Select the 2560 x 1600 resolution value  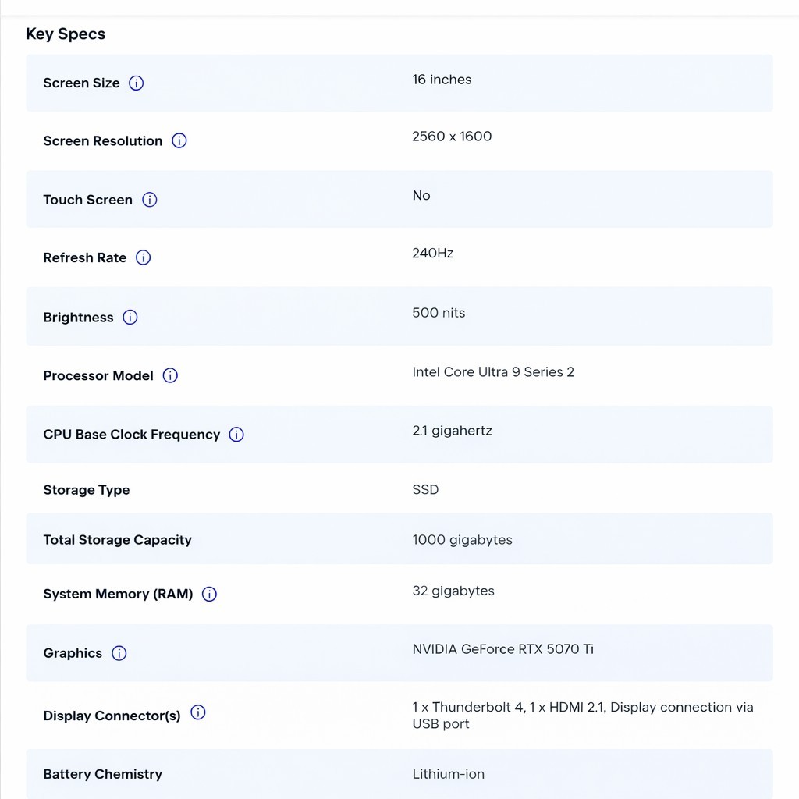click(452, 137)
